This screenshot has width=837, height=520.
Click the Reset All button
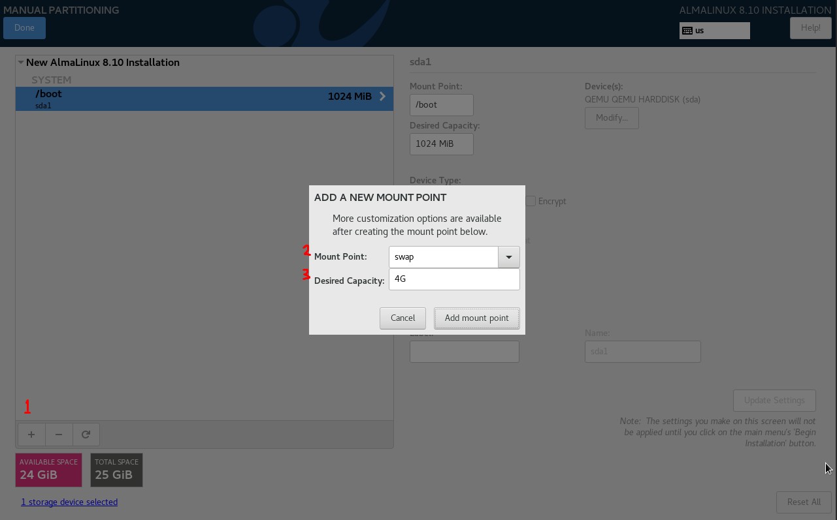tap(803, 502)
